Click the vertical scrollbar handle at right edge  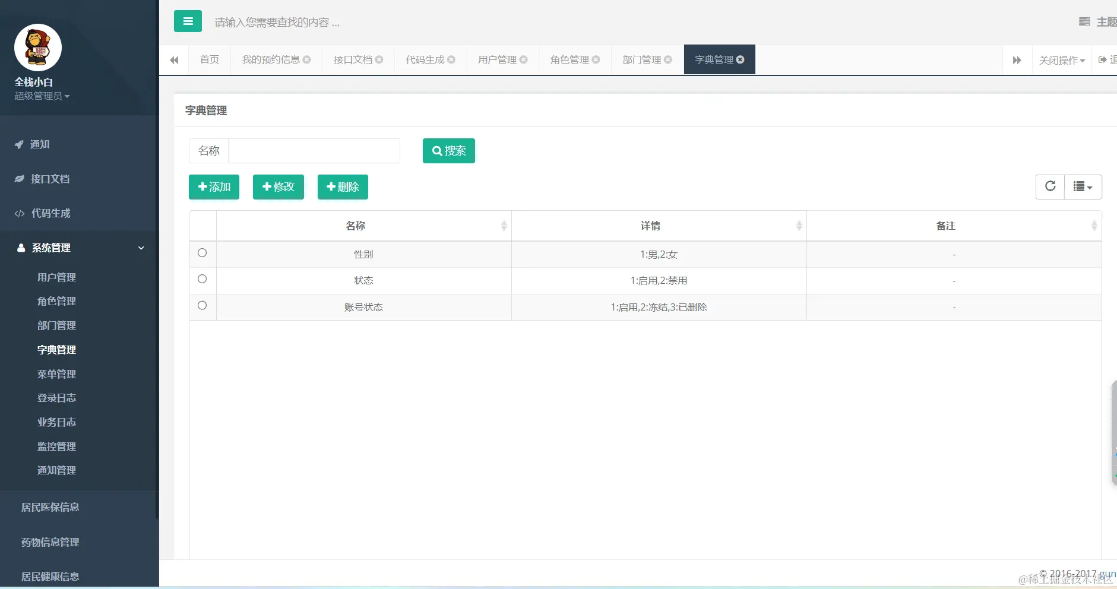click(1114, 433)
